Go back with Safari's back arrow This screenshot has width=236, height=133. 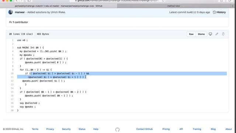17,1
